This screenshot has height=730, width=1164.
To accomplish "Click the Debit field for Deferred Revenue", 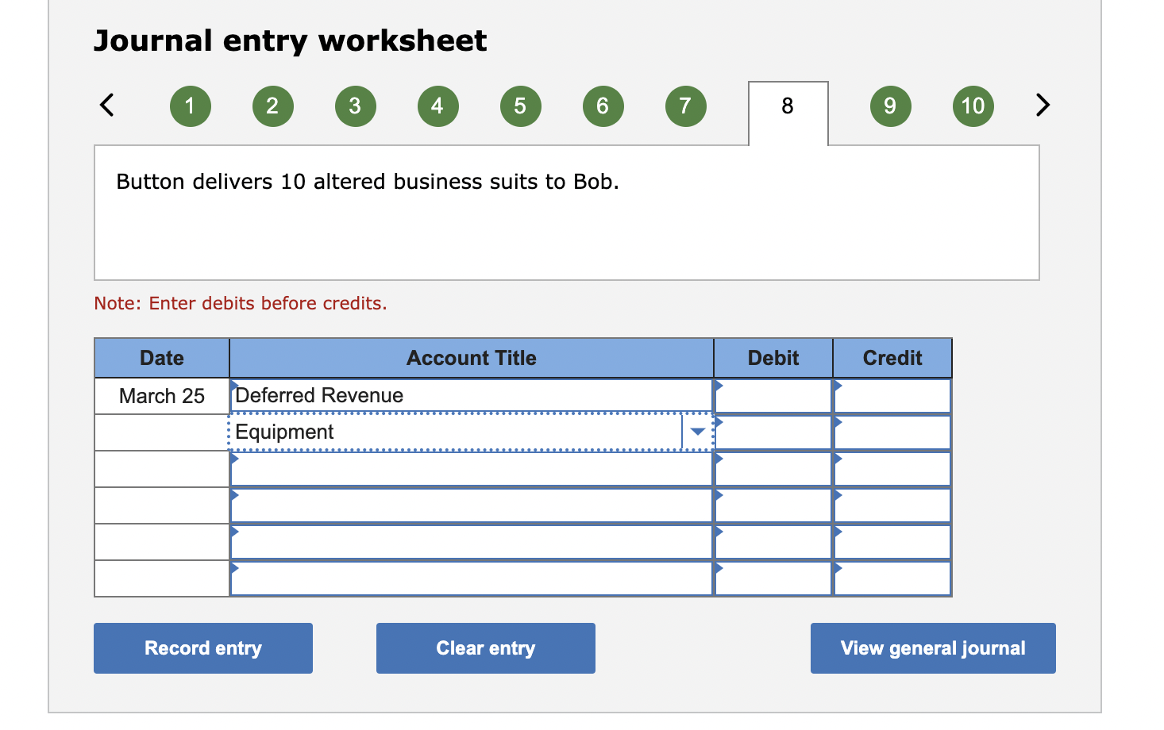I will [773, 395].
